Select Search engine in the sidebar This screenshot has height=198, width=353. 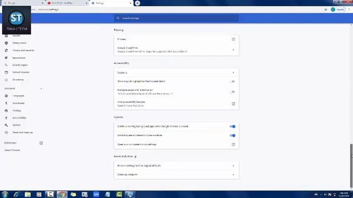click(20, 65)
